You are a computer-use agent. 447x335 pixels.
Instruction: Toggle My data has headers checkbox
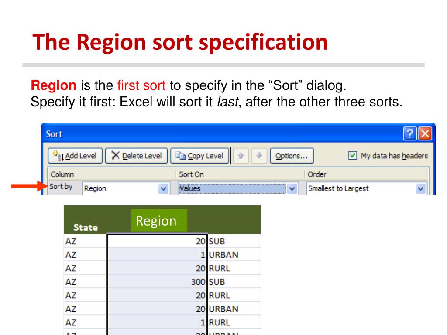[x=352, y=156]
